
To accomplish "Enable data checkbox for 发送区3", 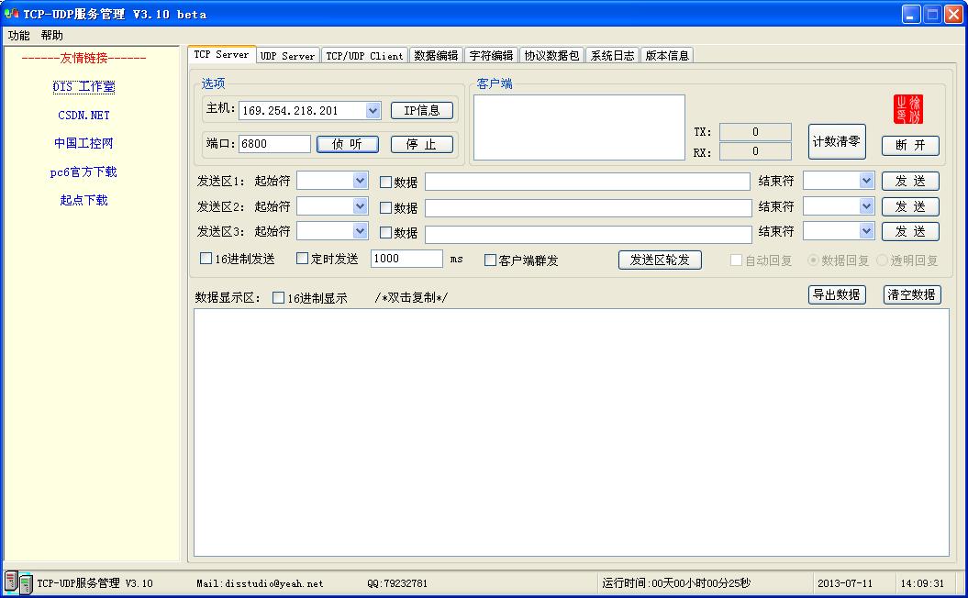I will pos(386,233).
